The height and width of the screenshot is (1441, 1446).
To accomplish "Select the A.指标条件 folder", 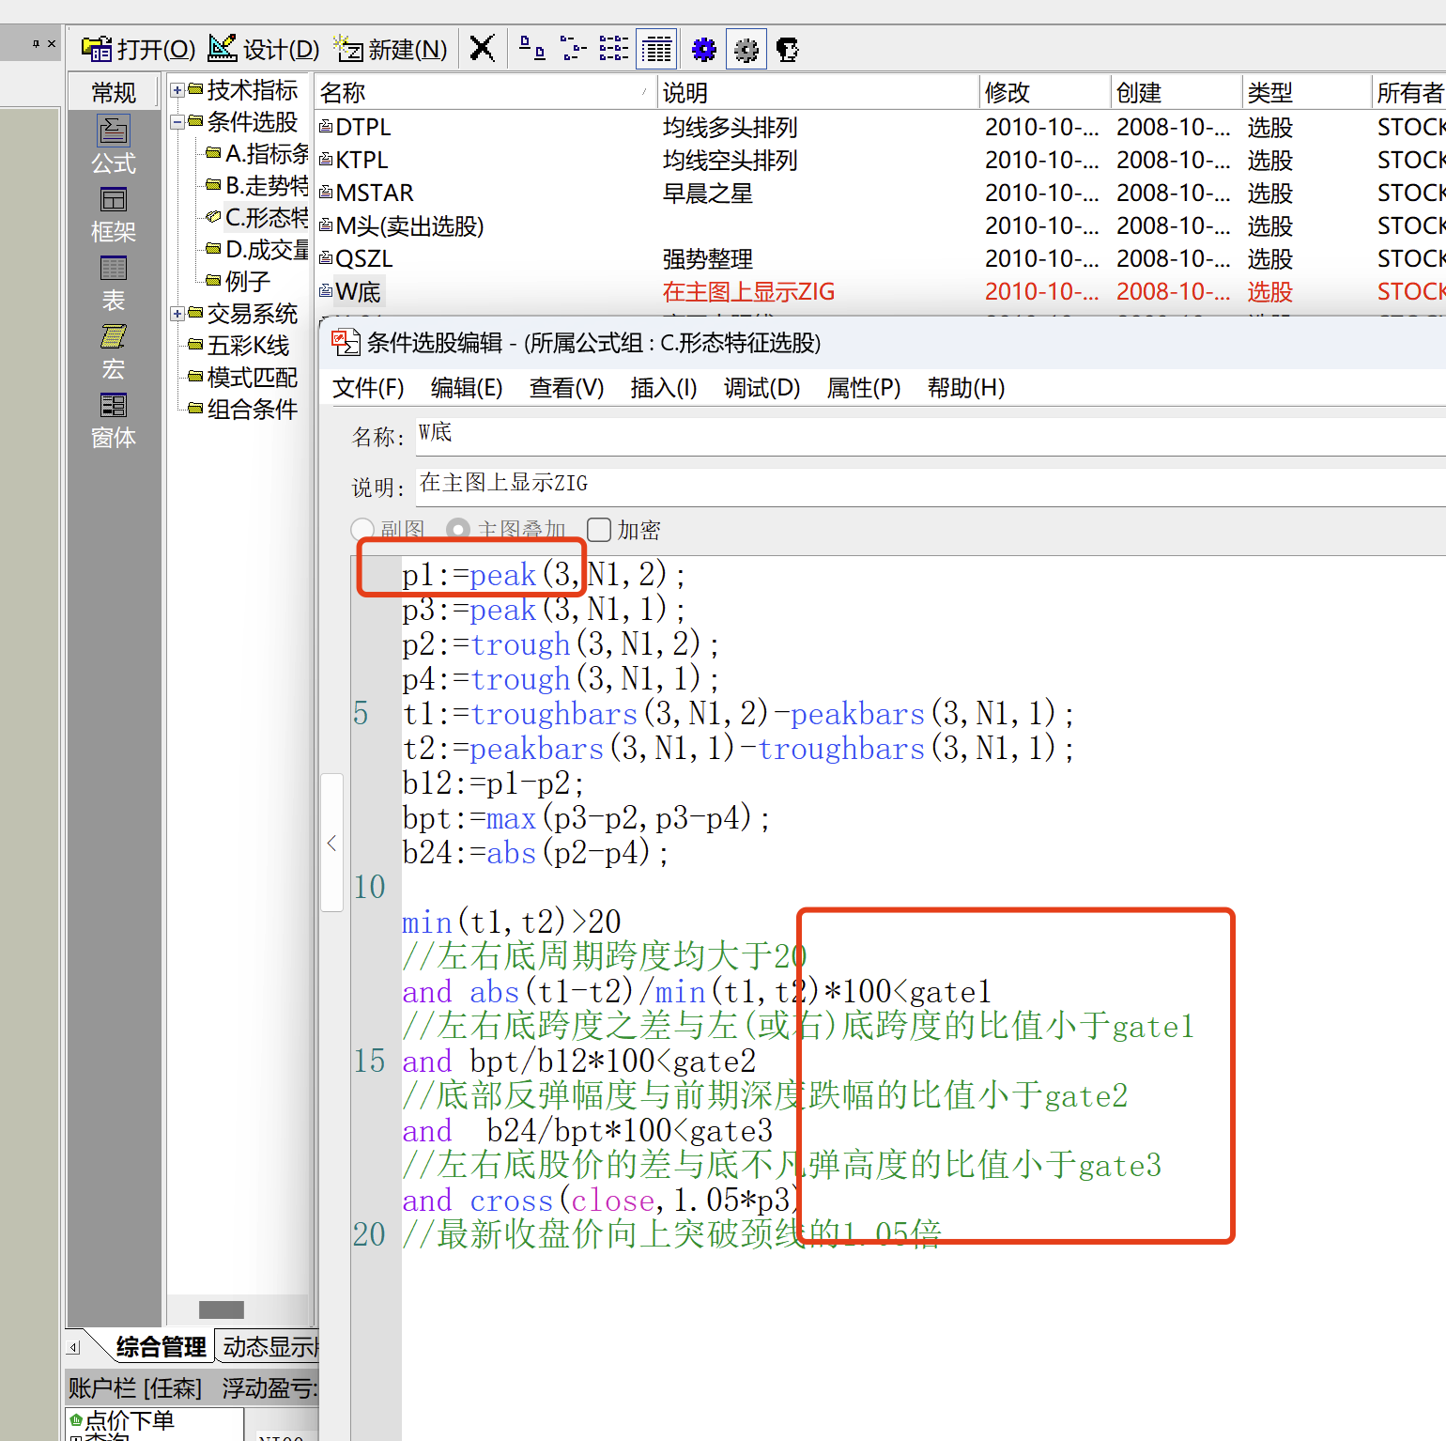I will tap(266, 154).
